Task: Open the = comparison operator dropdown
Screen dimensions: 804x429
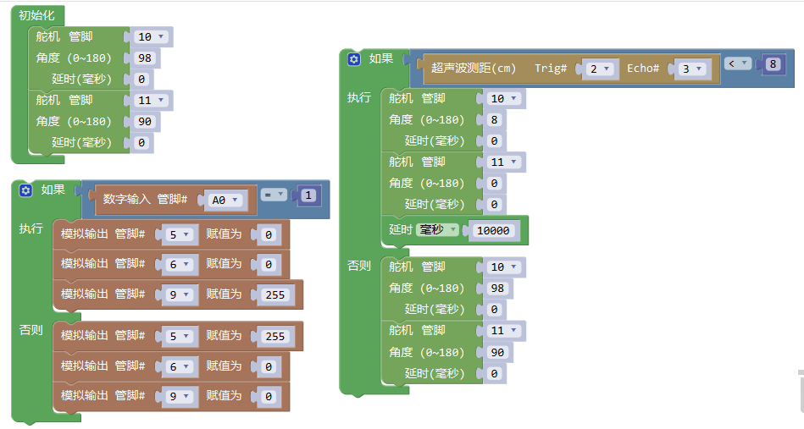Action: (274, 195)
